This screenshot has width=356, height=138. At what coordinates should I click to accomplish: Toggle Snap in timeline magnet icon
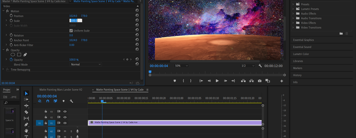pos(48,101)
